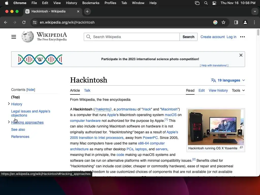Reload the Hackintosh page

coord(24,22)
